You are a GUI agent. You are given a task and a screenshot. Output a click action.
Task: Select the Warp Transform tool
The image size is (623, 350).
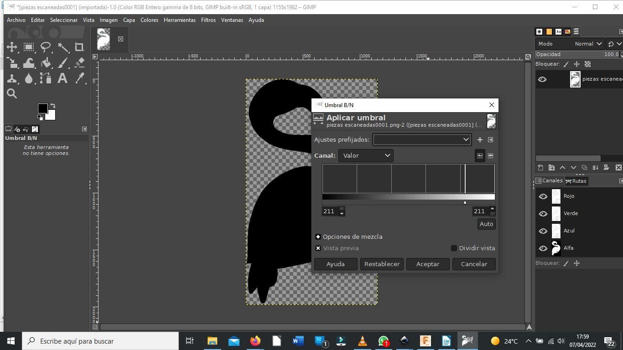tap(29, 62)
